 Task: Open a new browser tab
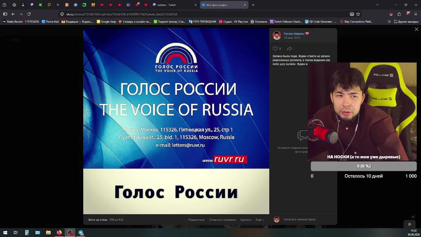[x=253, y=5]
